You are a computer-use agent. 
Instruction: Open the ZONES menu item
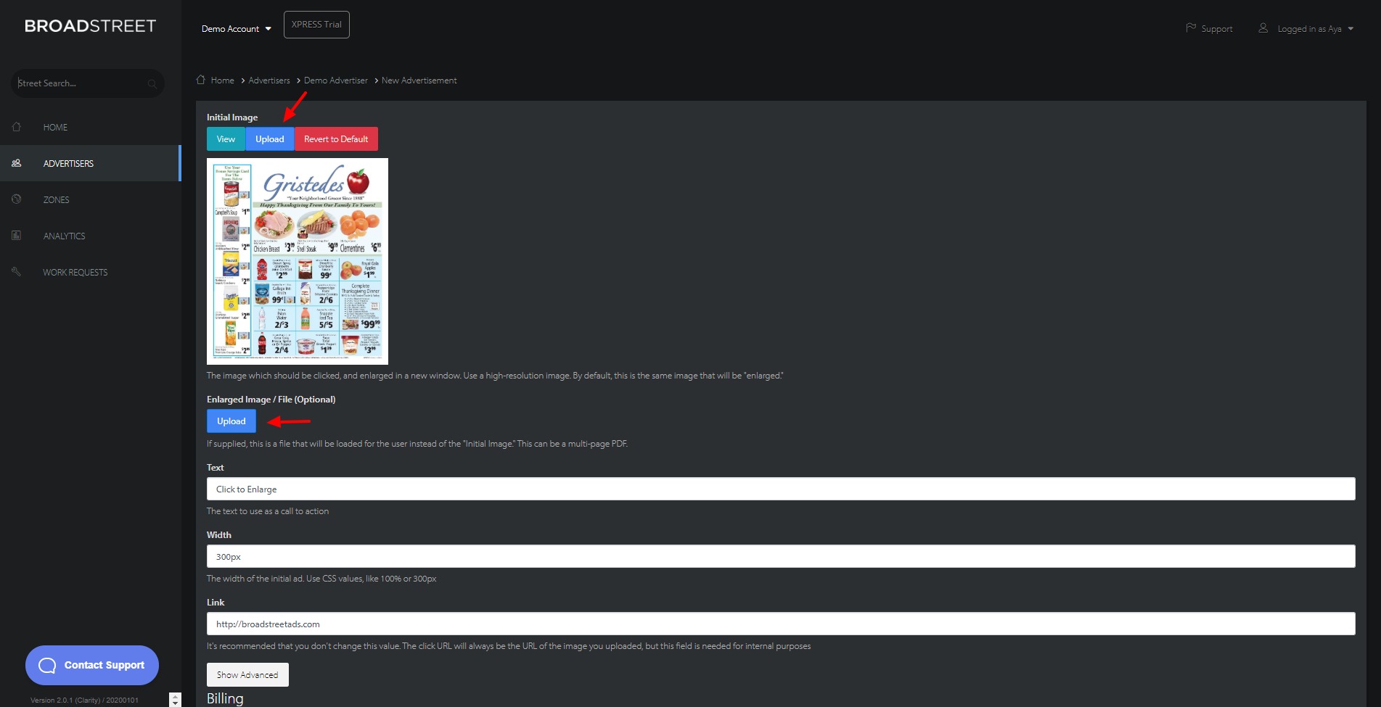pyautogui.click(x=90, y=199)
